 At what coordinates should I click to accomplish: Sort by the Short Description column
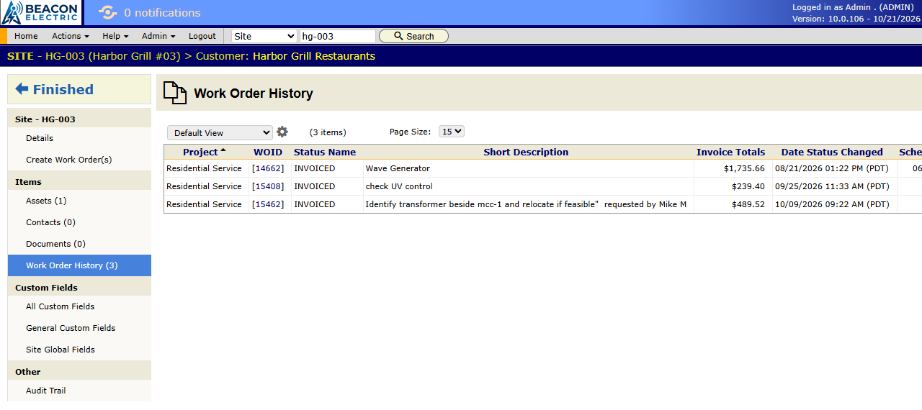pyautogui.click(x=526, y=152)
